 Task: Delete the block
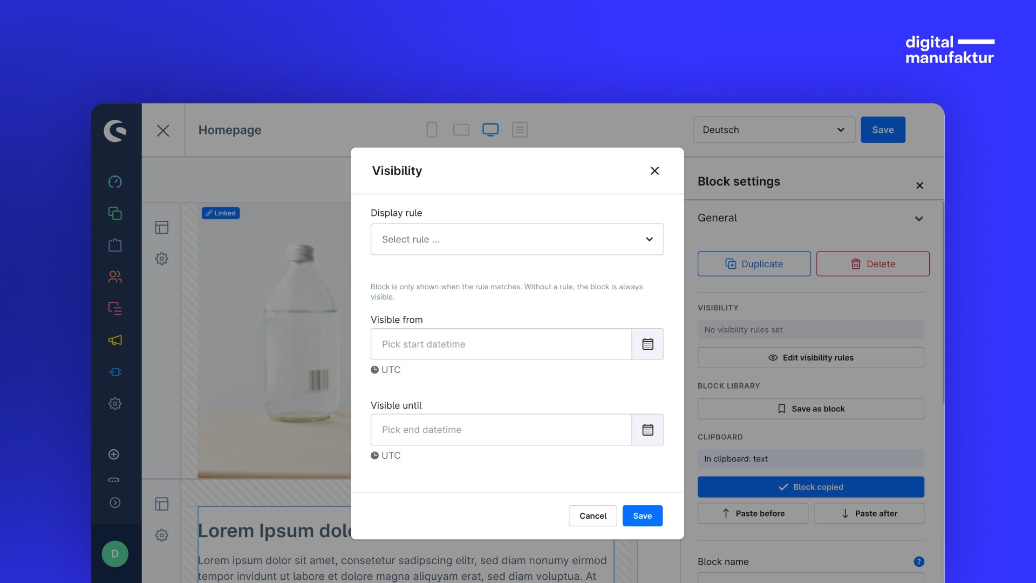[873, 263]
